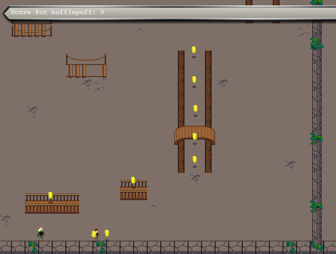The width and height of the screenshot is (336, 254).
Task: Click the ivy leaves midway down the stone pillar
Action: click(316, 138)
